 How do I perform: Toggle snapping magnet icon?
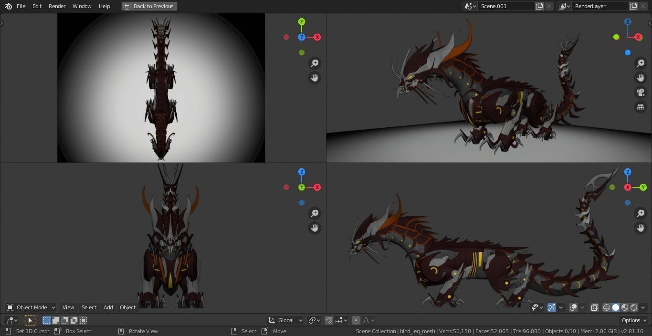(329, 320)
